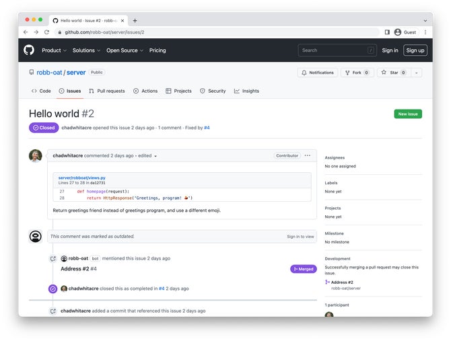Go to the Pricing page
This screenshot has width=451, height=341.
pyautogui.click(x=158, y=50)
